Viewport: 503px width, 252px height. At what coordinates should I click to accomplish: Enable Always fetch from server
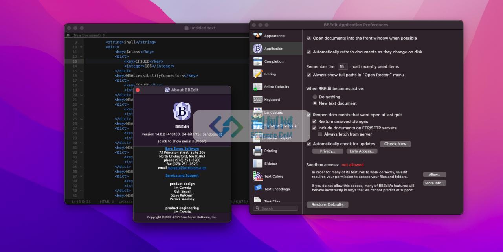coord(320,134)
